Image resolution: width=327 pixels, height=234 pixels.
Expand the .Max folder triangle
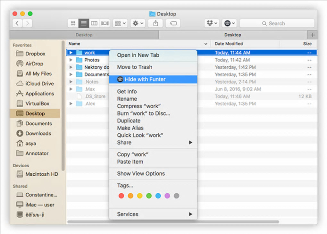click(x=71, y=89)
